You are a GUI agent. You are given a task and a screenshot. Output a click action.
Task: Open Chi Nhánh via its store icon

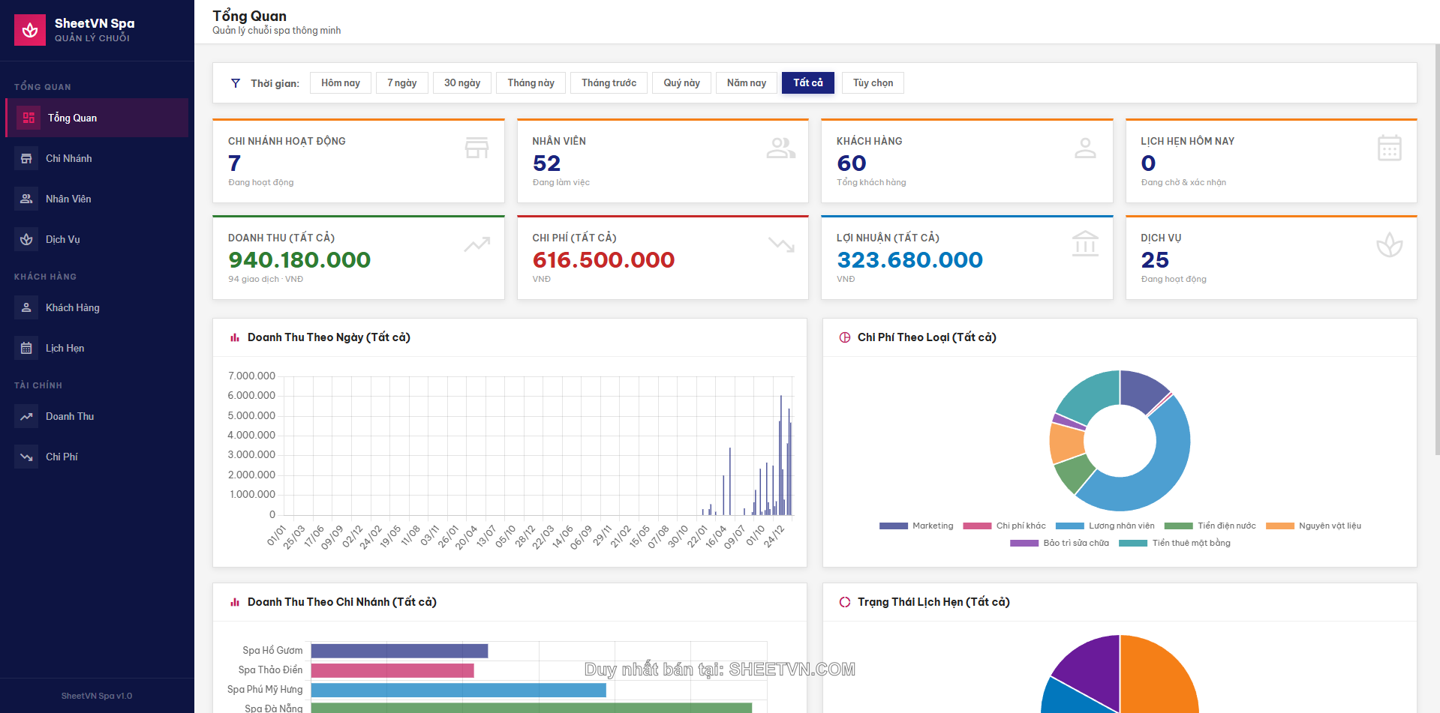(x=26, y=158)
